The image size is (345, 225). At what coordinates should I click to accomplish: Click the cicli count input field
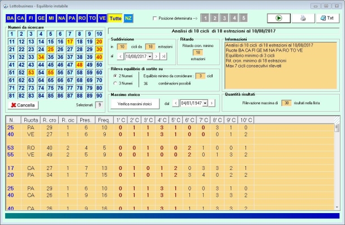(x=122, y=47)
